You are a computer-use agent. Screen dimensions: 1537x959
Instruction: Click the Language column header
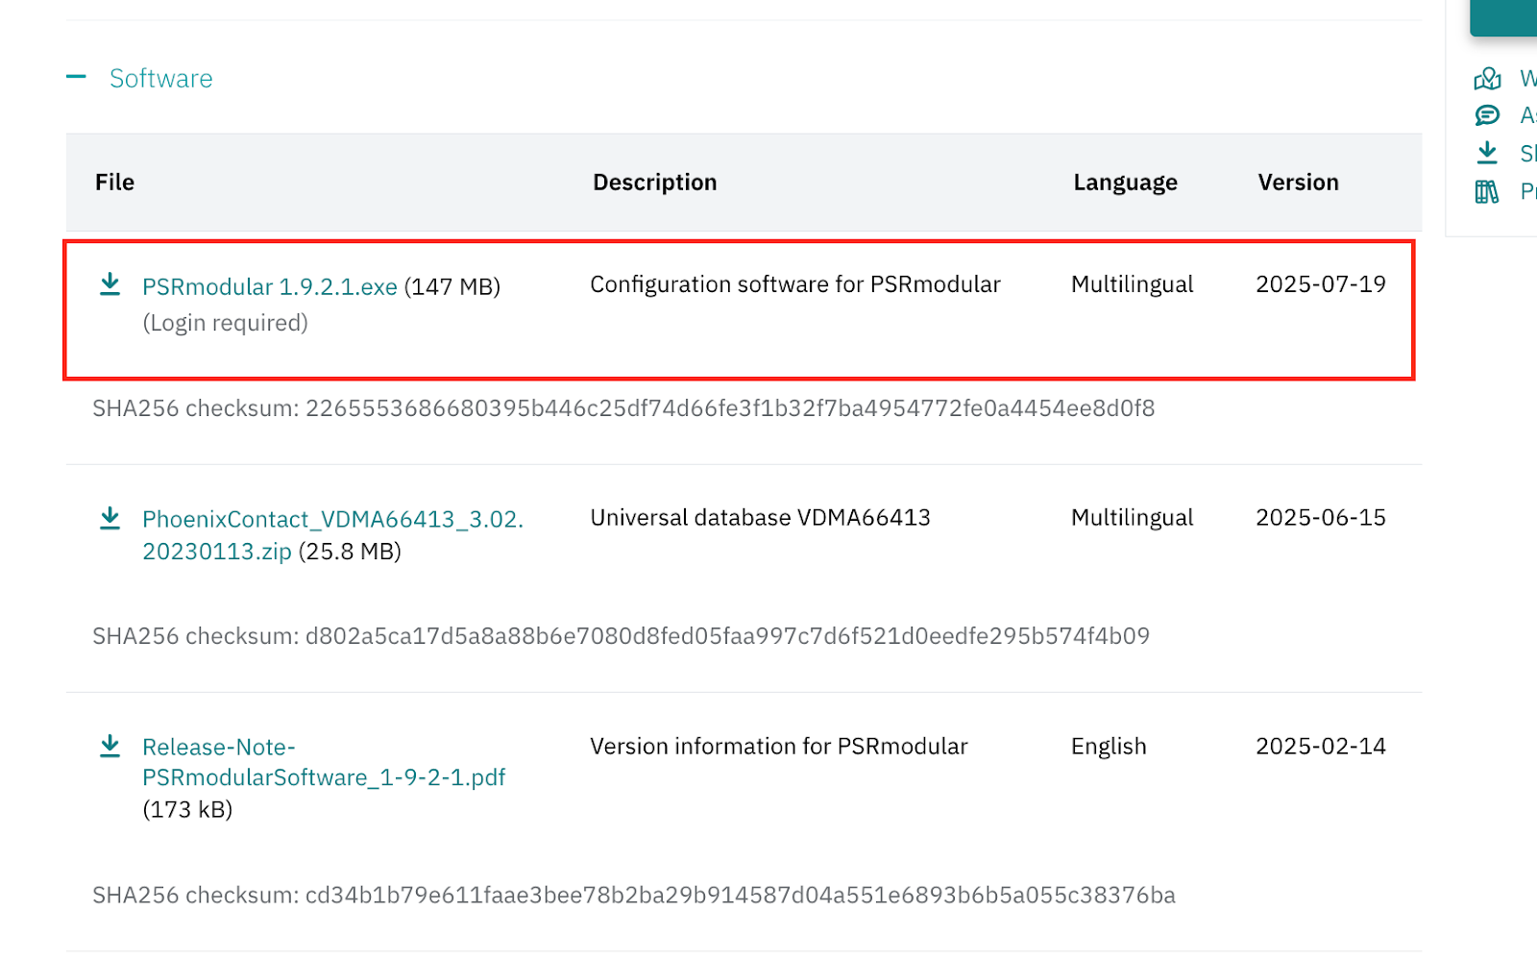click(x=1126, y=183)
